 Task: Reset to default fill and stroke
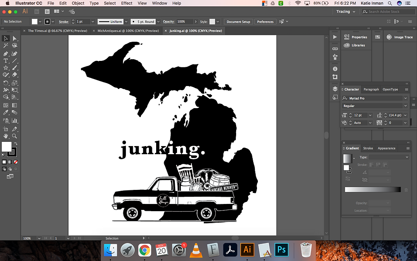pyautogui.click(x=3, y=155)
